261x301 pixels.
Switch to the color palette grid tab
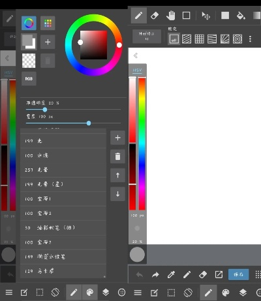point(48,23)
